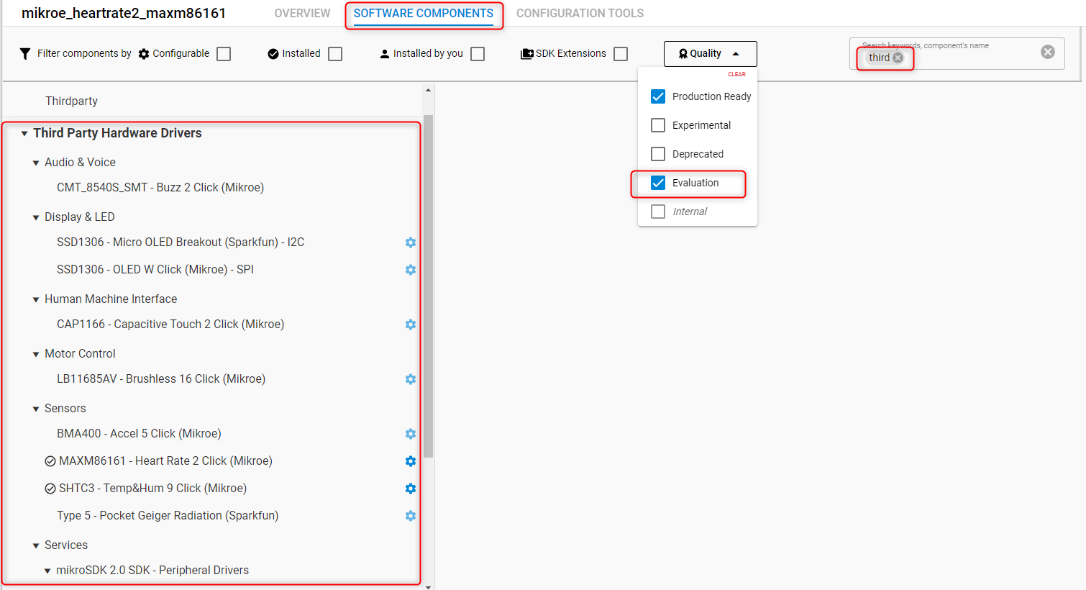Select CAP1166 Capacitive Touch 2 Click component
1086x590 pixels.
click(170, 324)
